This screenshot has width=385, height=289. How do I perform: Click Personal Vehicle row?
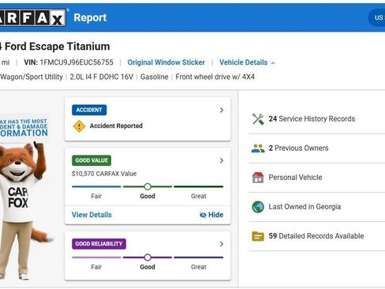click(317, 178)
